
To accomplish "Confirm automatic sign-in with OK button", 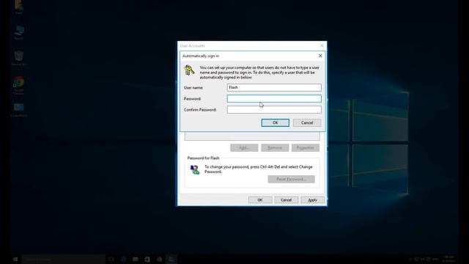I will tap(276, 122).
